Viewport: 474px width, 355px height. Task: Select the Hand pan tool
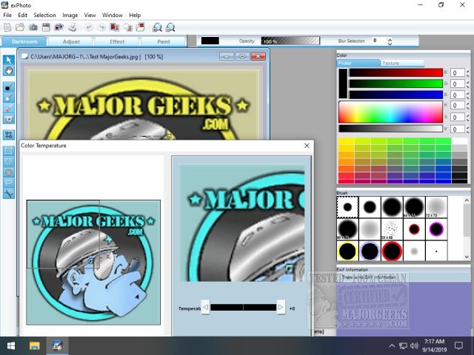click(9, 71)
